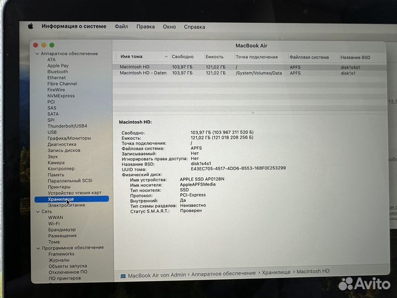This screenshot has height=298, width=397.
Task: Select Thunderbolt/USB4 in the sidebar
Action: tap(67, 126)
